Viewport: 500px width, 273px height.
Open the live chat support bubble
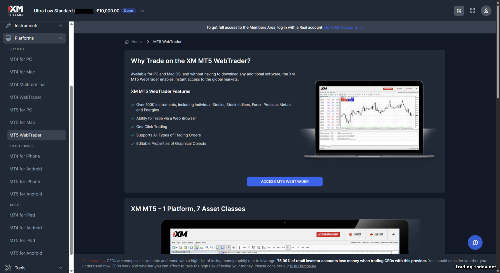475,242
